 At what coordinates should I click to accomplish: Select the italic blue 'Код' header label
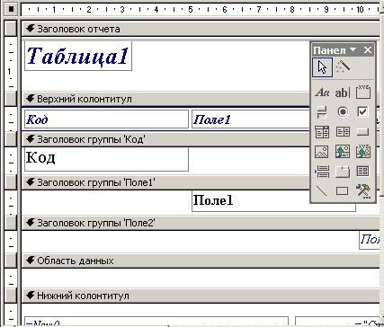click(x=106, y=119)
